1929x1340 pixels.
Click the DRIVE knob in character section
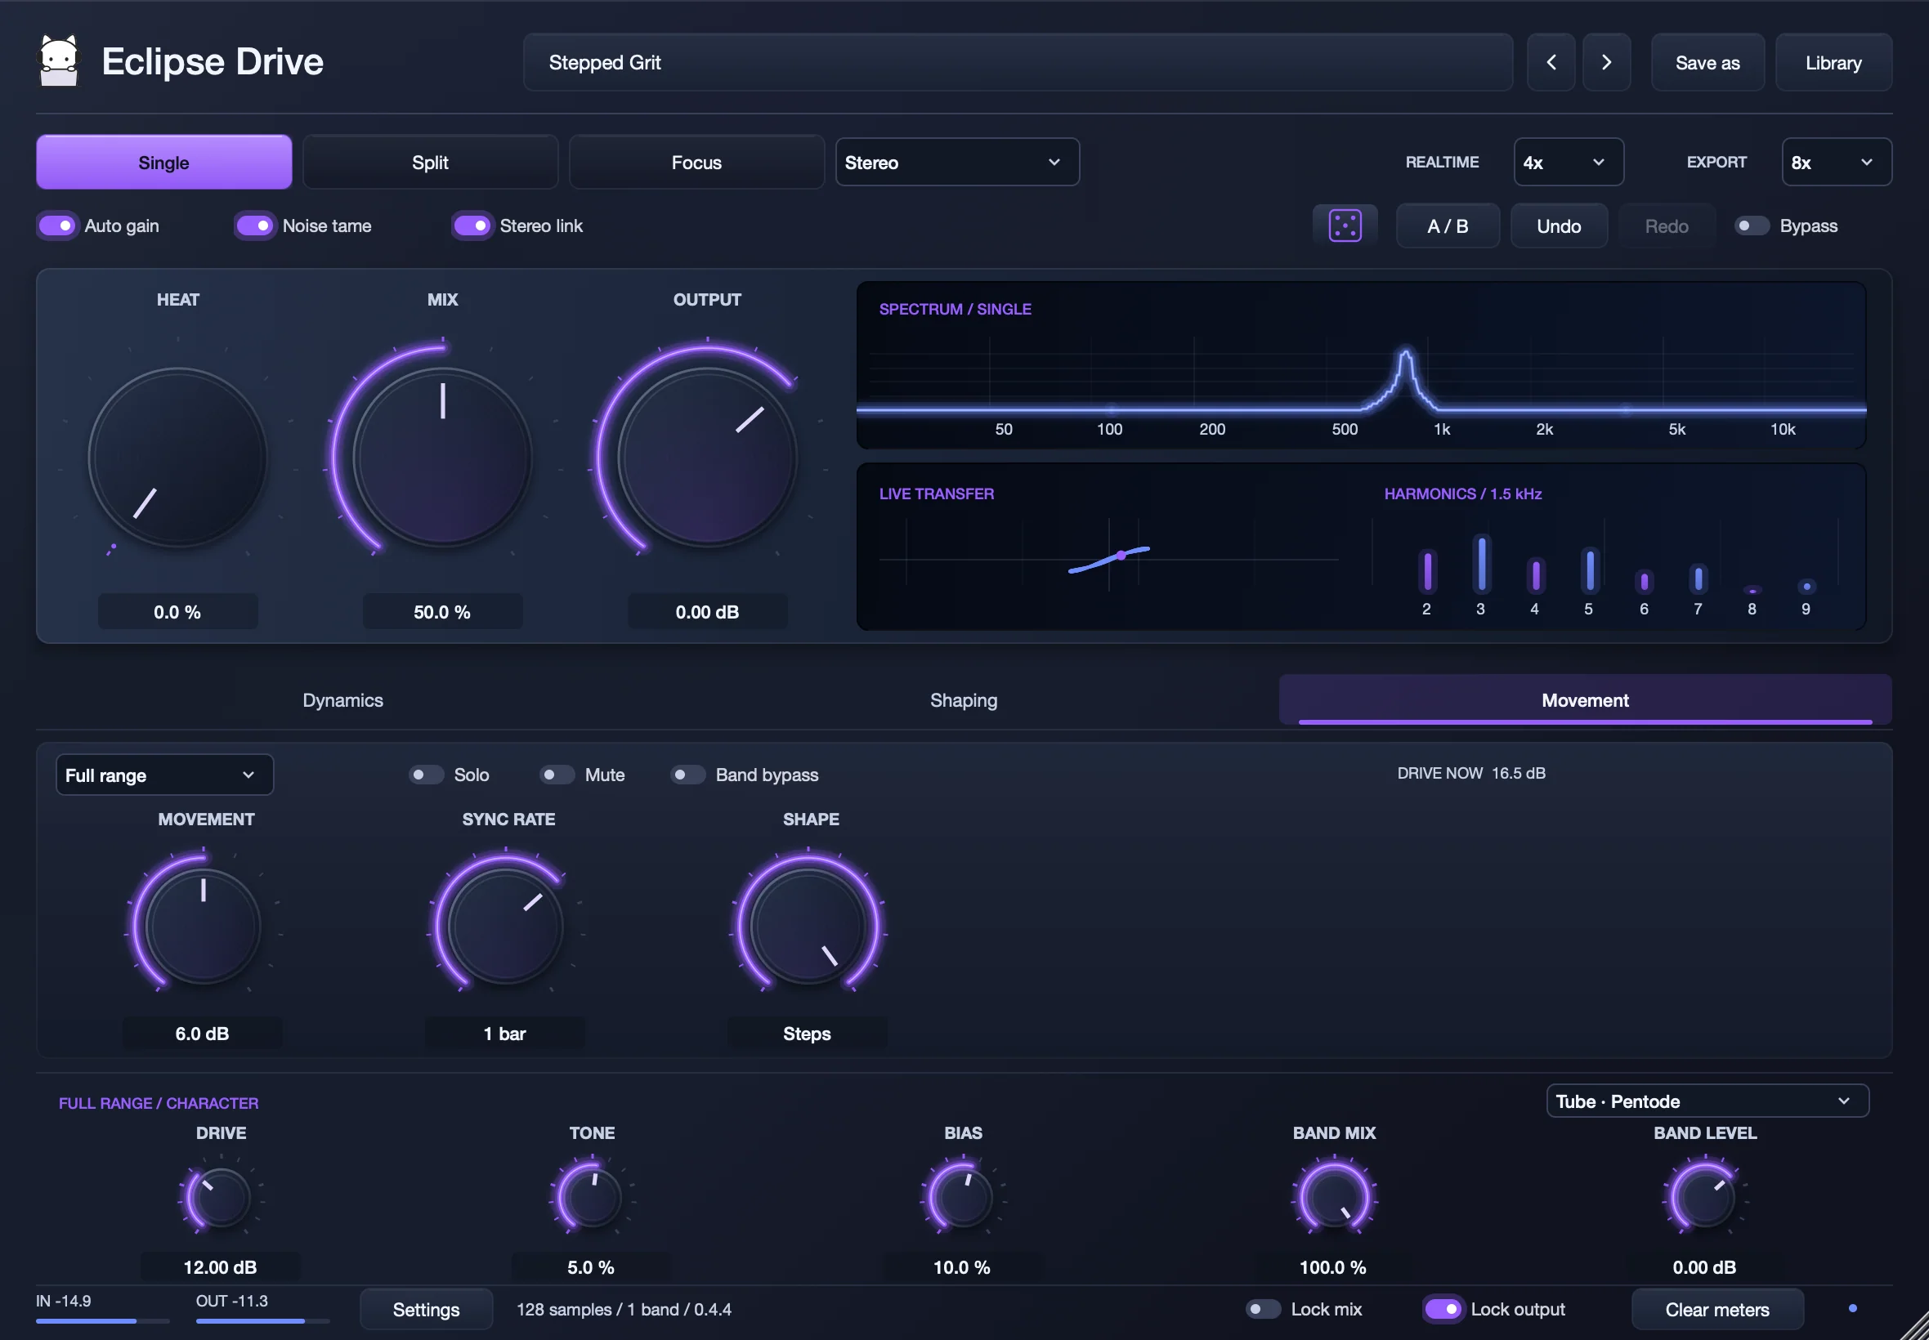(x=221, y=1197)
